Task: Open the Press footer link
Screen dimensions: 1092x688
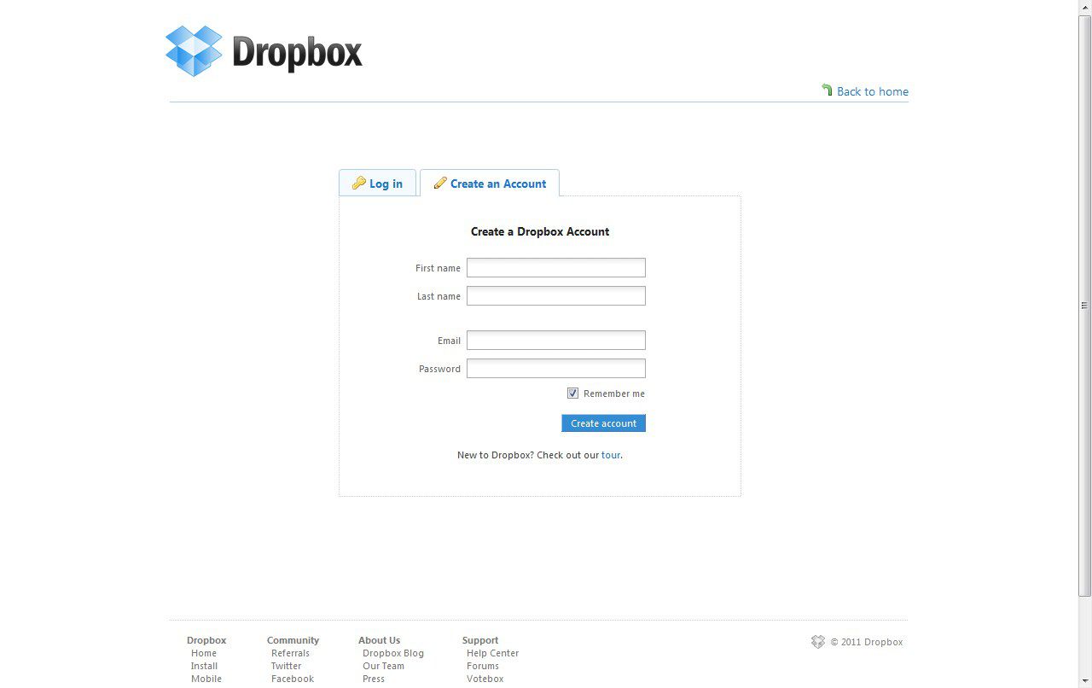Action: [374, 679]
